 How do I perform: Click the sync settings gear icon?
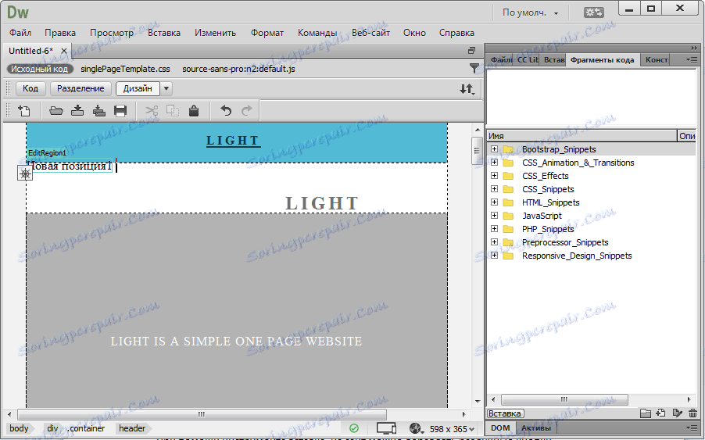(x=593, y=13)
